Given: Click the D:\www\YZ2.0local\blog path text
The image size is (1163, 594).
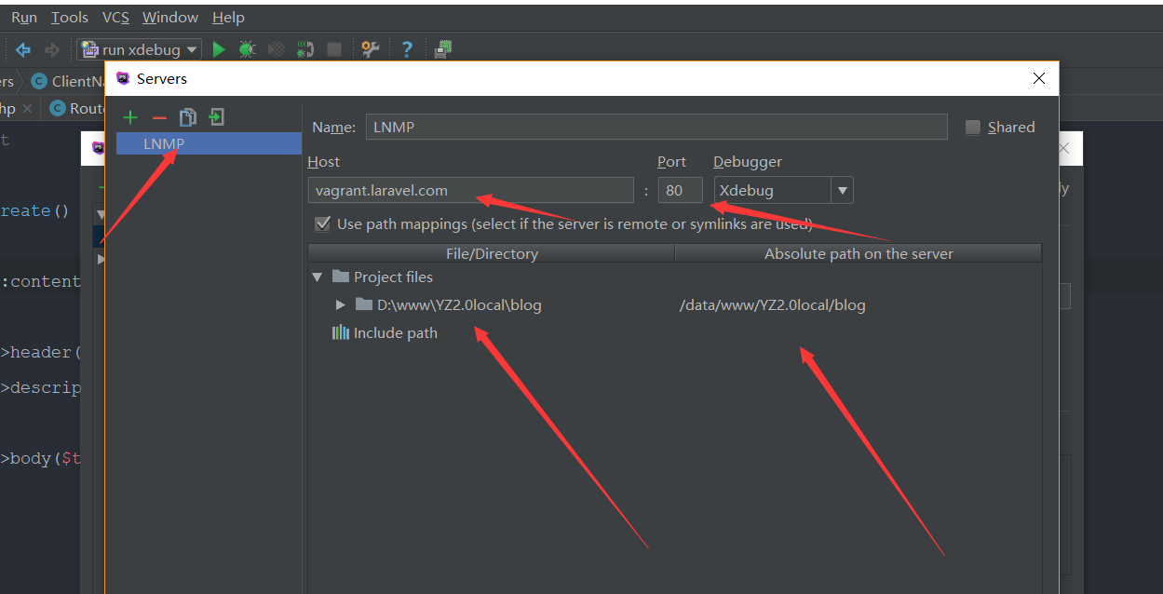Looking at the screenshot, I should [x=459, y=304].
